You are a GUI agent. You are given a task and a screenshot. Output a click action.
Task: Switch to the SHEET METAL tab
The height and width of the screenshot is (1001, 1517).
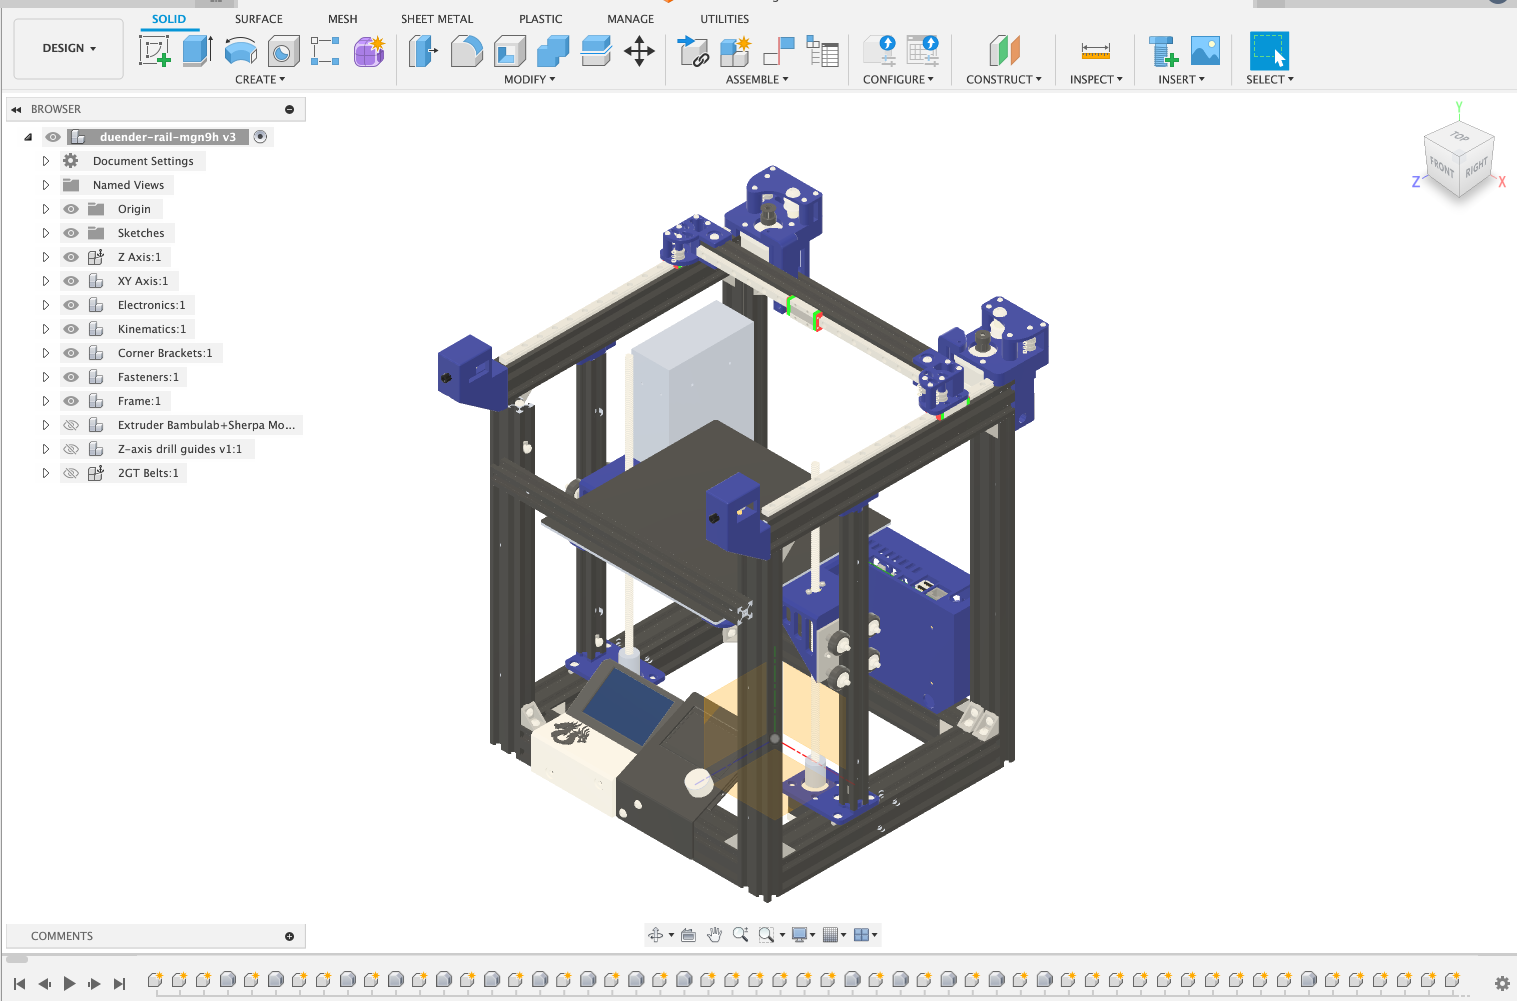coord(437,18)
